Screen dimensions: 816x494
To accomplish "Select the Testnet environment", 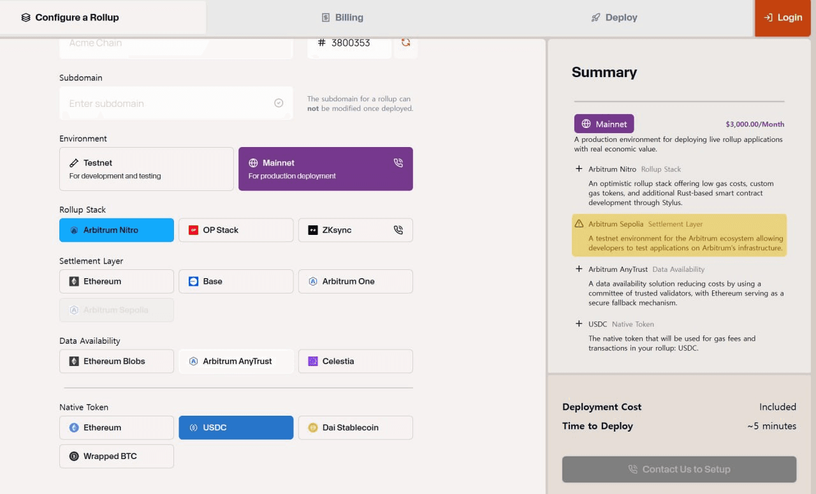I will coord(147,169).
